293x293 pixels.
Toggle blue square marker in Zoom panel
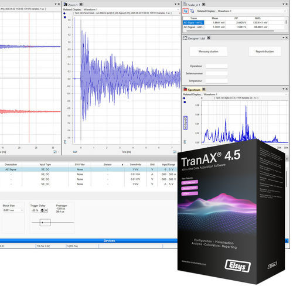[x=65, y=17]
